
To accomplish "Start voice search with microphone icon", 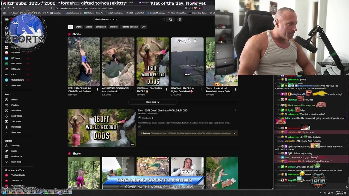I will click(x=180, y=19).
